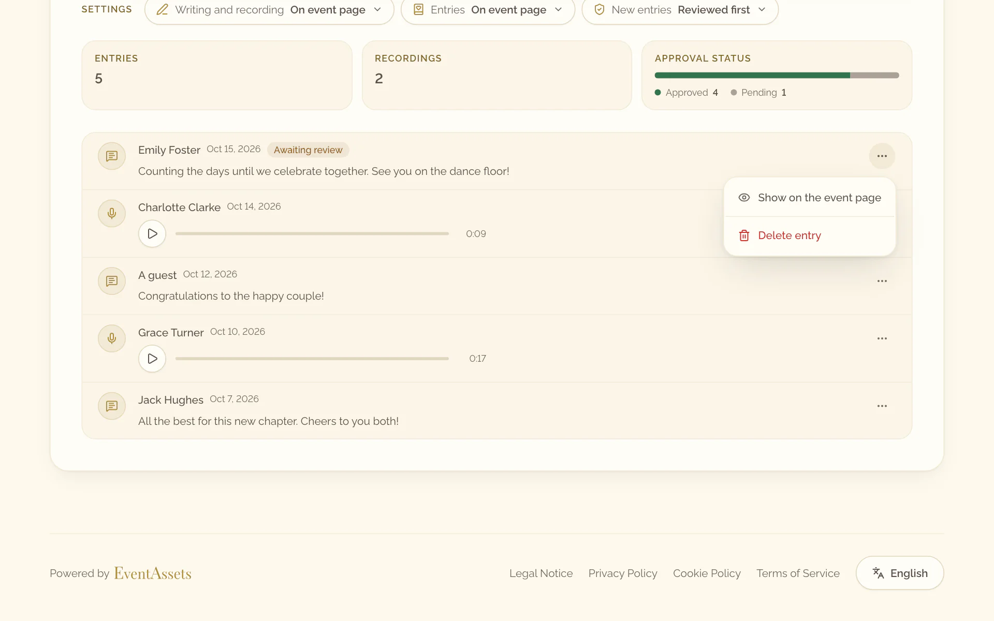The height and width of the screenshot is (621, 994).
Task: Seek within Charlotte Clarke's audio progress bar
Action: point(312,234)
